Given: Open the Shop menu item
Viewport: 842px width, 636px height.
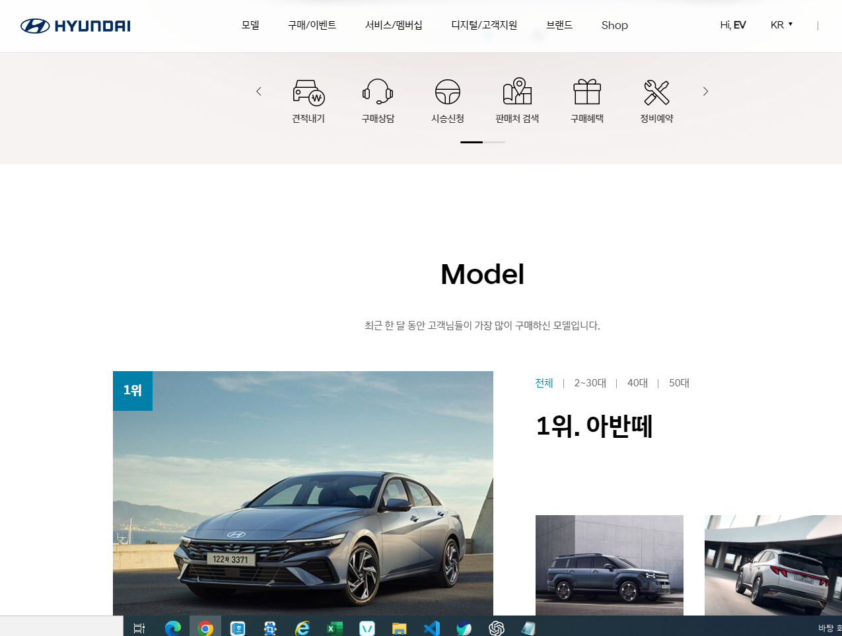Looking at the screenshot, I should (x=614, y=25).
